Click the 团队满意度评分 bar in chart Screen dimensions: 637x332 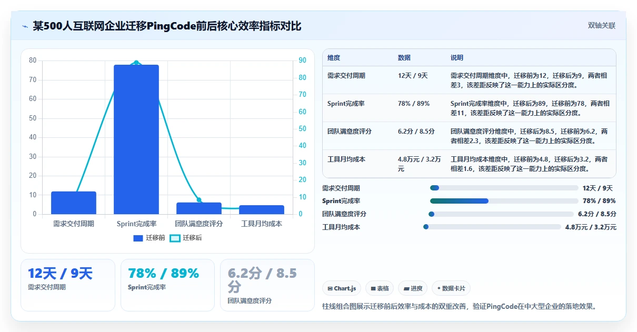[x=199, y=208]
